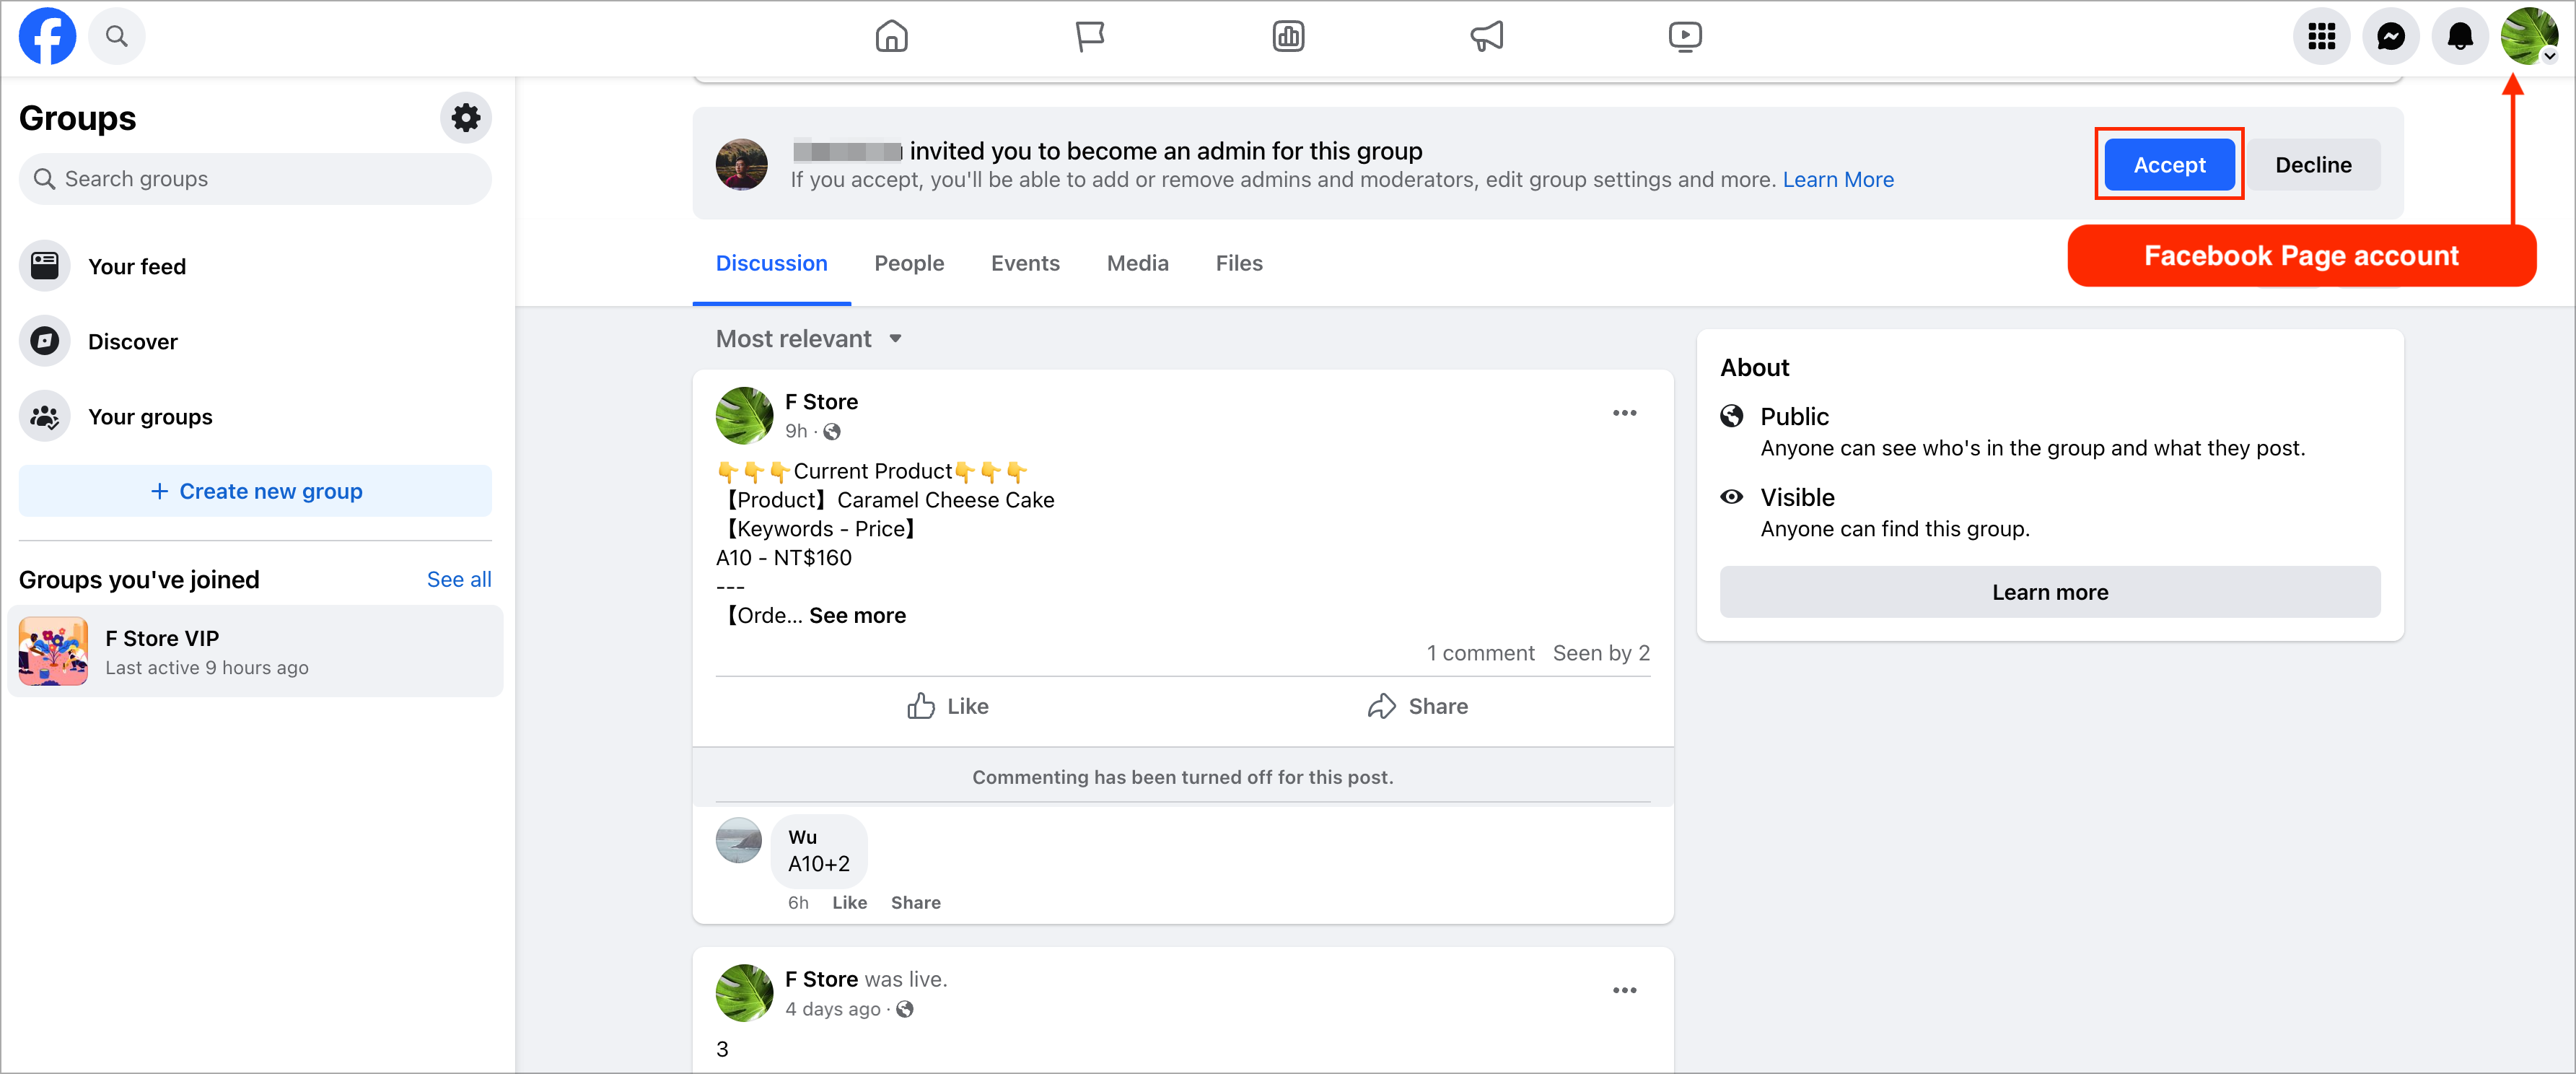
Task: Click the 6h comment timestamp
Action: pos(797,903)
